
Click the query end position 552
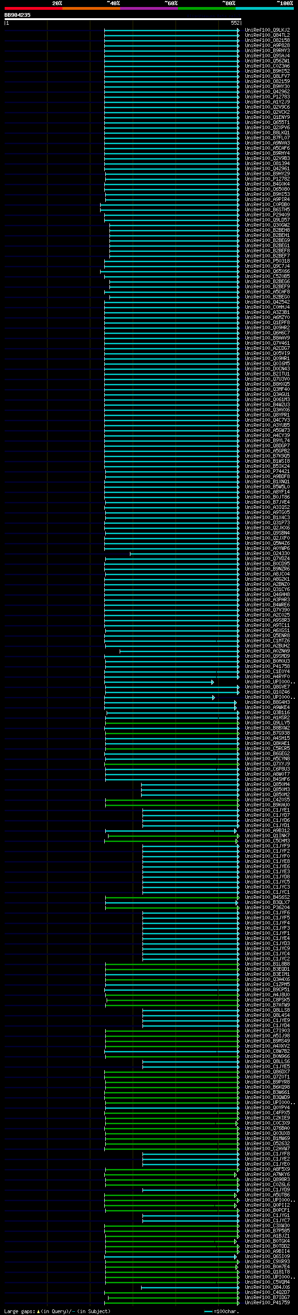235,23
